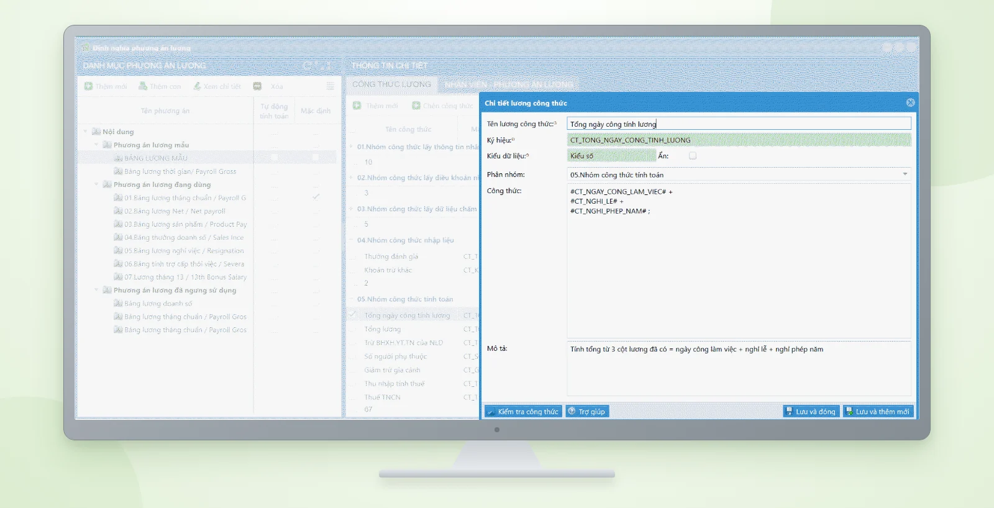Click the Ký hiệu field CT_TONG_NGAY_CONG_TINH_LUONG

pos(739,140)
